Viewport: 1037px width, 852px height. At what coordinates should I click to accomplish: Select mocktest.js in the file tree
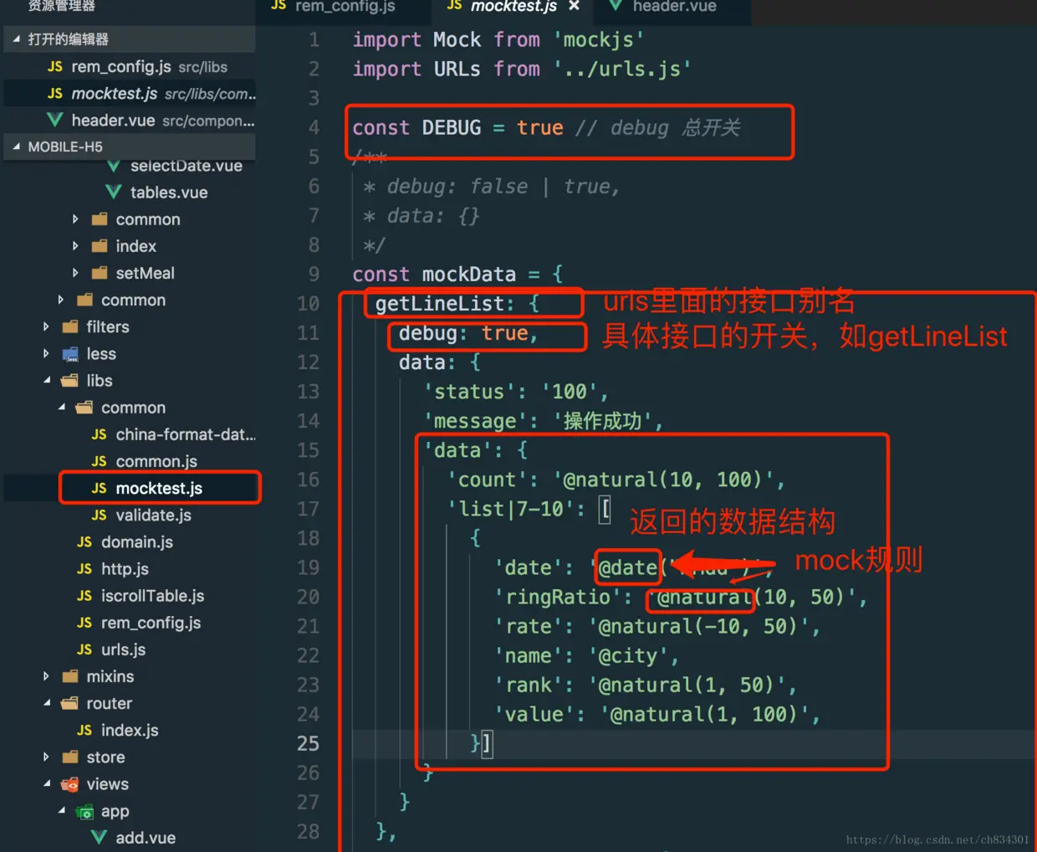159,488
